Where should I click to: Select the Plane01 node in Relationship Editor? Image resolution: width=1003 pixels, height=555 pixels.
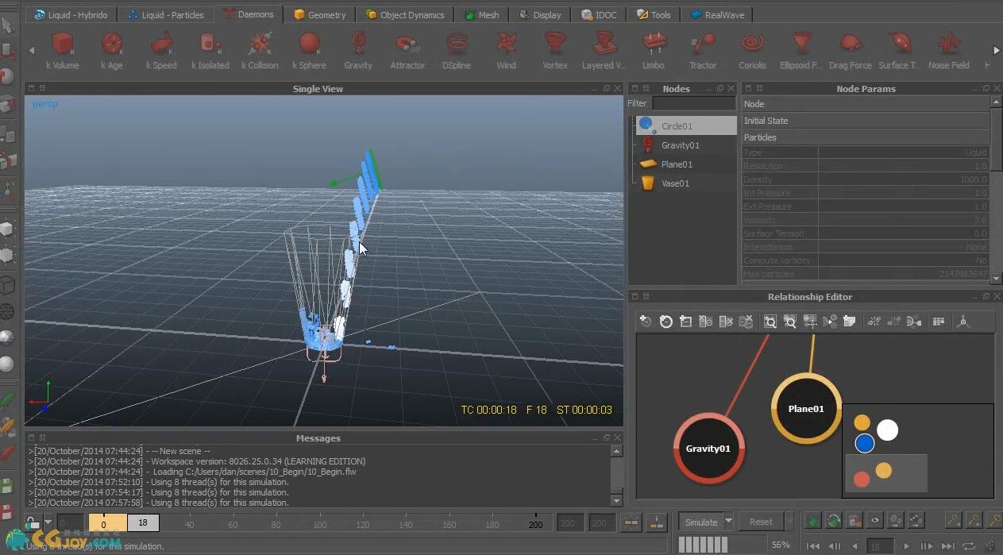tap(806, 409)
